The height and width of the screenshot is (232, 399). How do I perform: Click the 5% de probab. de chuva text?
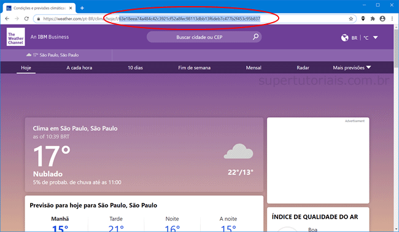(x=77, y=182)
